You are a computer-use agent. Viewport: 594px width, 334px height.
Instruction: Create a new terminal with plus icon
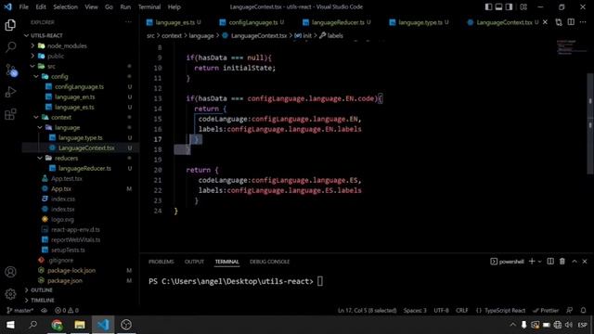pos(532,262)
